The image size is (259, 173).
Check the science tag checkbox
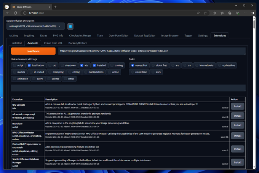pyautogui.click(x=49, y=79)
